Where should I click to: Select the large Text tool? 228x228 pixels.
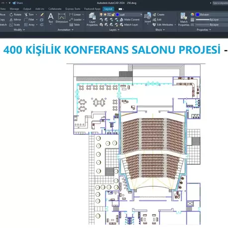click(51, 18)
